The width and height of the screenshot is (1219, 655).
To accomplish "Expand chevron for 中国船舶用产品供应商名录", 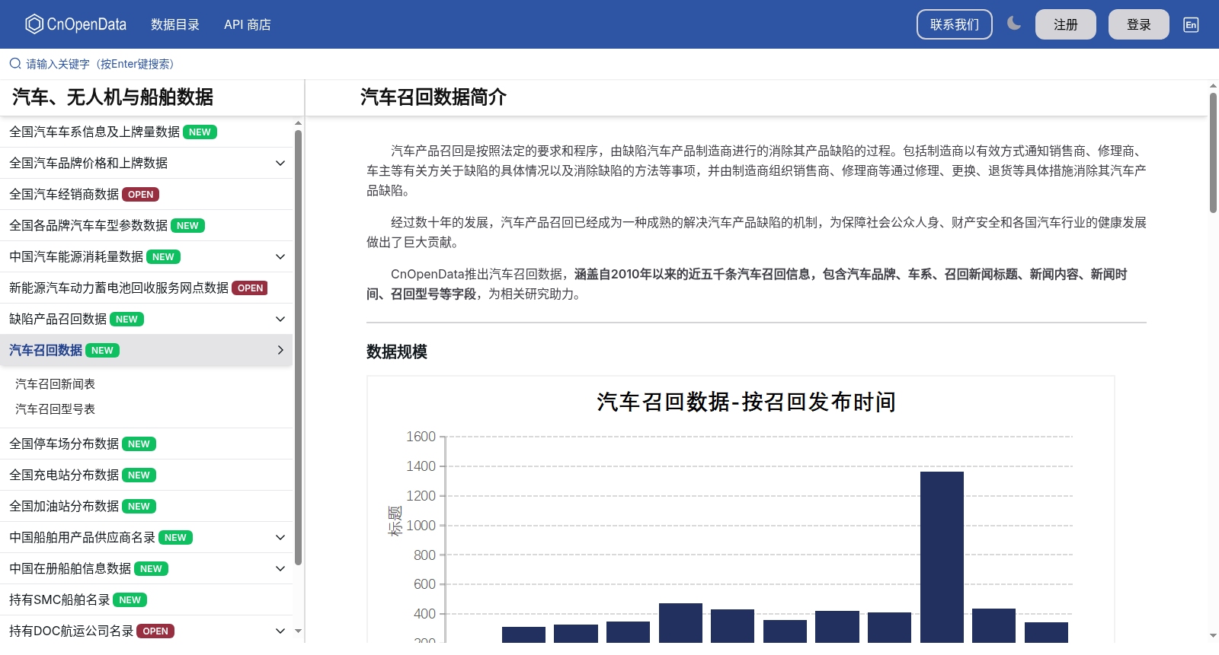I will click(280, 537).
